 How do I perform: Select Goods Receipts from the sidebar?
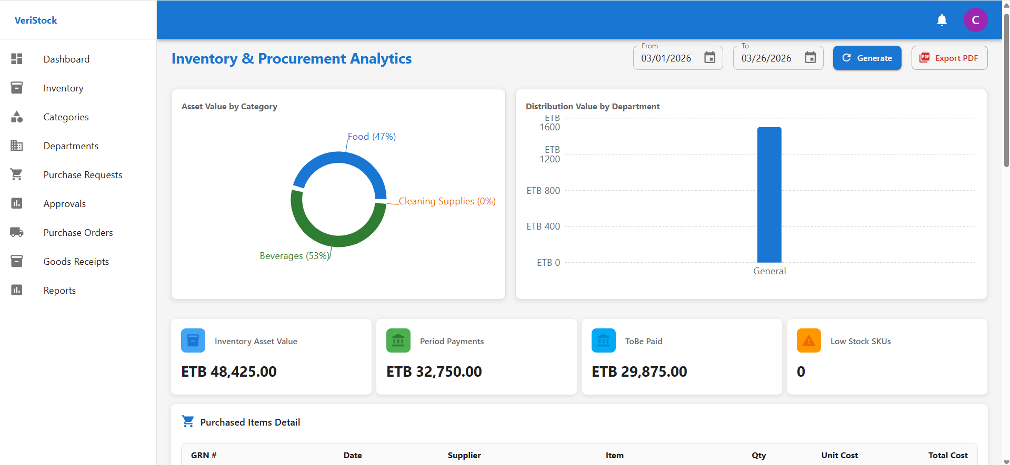click(x=76, y=262)
